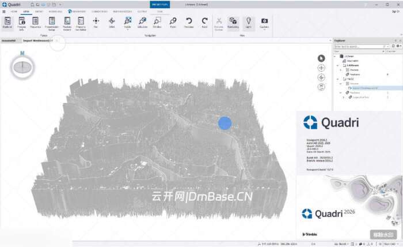This screenshot has width=403, height=247.
Task: Click the viewport pan circular icon
Action: click(321, 68)
